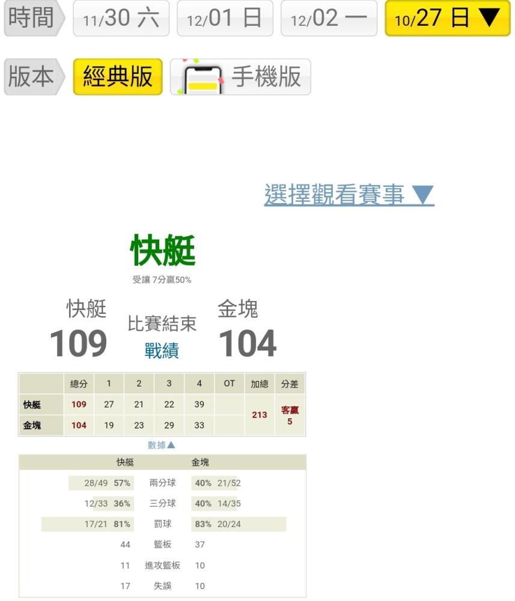The width and height of the screenshot is (515, 601).
Task: Click the green 快艇 prediction heading
Action: click(162, 251)
